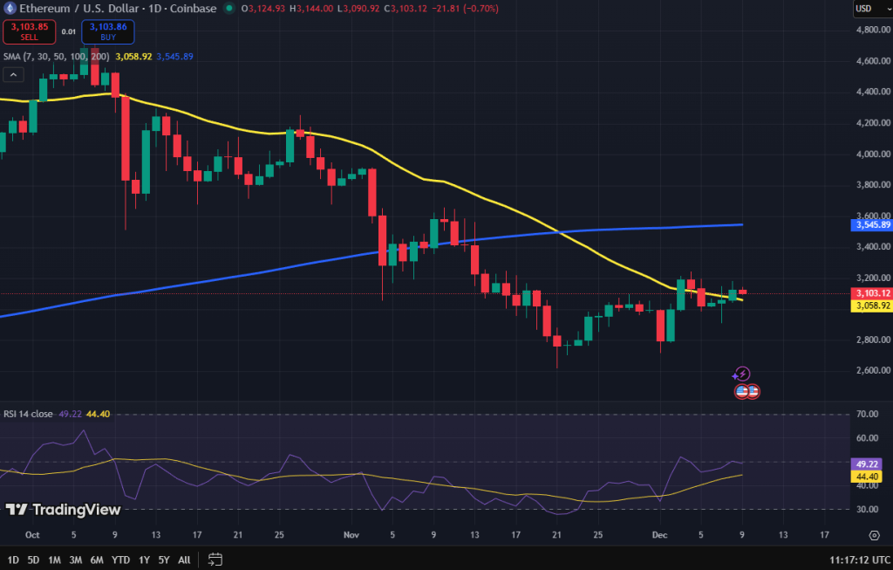Click the RSI 14 close legend label

pyautogui.click(x=28, y=414)
